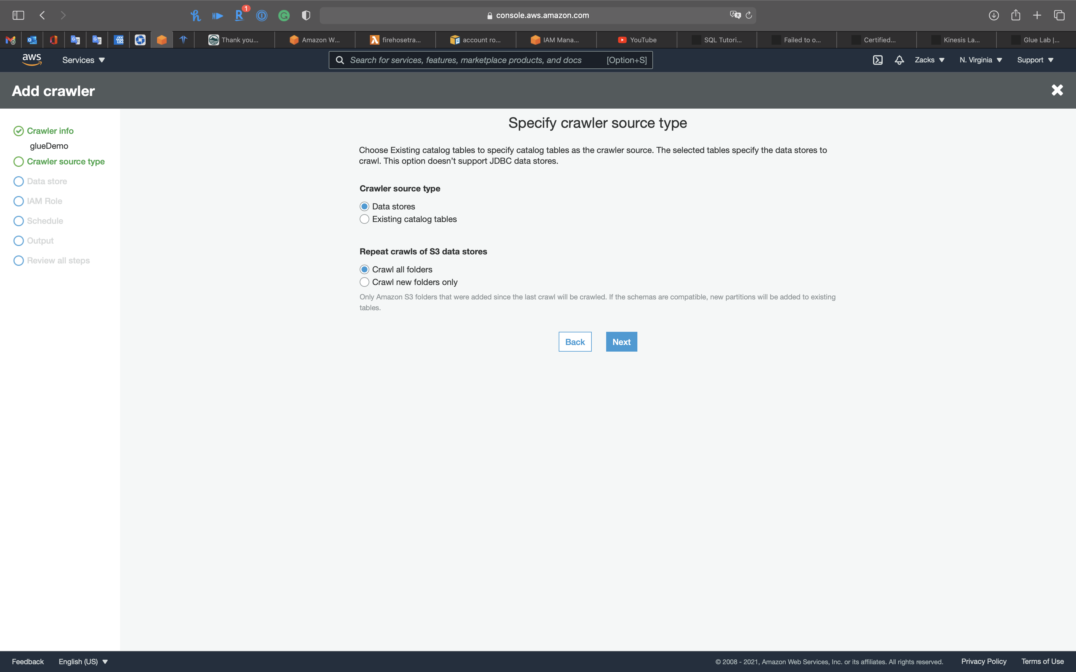
Task: Open the Grammarly extension icon
Action: (284, 16)
